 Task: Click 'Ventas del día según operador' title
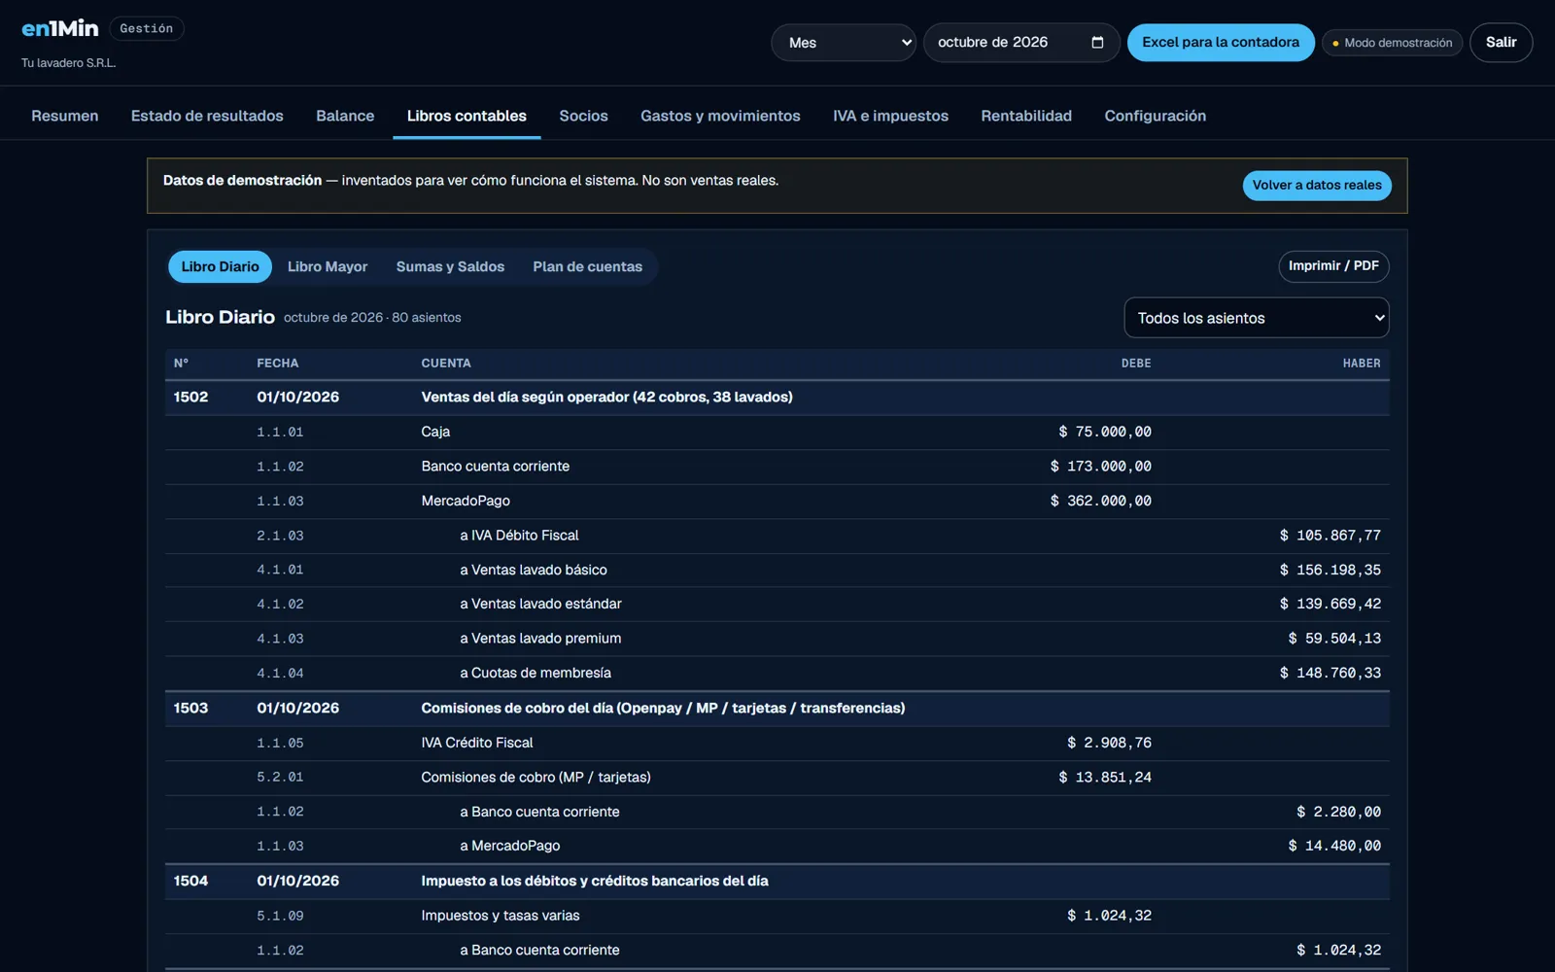pyautogui.click(x=606, y=397)
